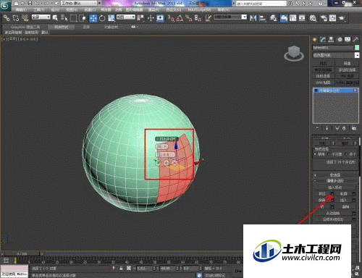Activate the Select and Rotate tool
This screenshot has width=362, height=278.
click(x=102, y=18)
